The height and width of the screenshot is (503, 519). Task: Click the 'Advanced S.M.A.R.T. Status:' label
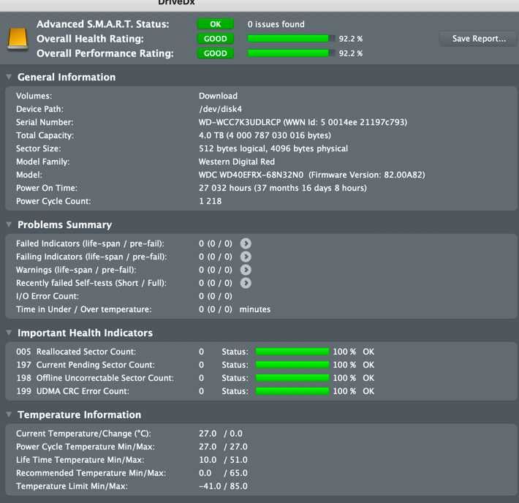coord(103,24)
